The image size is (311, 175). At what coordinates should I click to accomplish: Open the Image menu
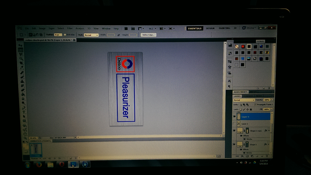pyautogui.click(x=42, y=28)
